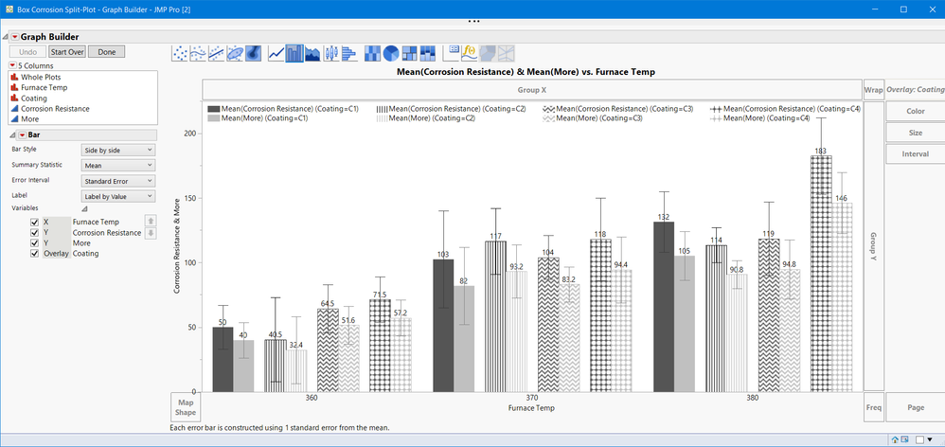Choose the Box Plot element
The width and height of the screenshot is (945, 447).
pyautogui.click(x=330, y=53)
